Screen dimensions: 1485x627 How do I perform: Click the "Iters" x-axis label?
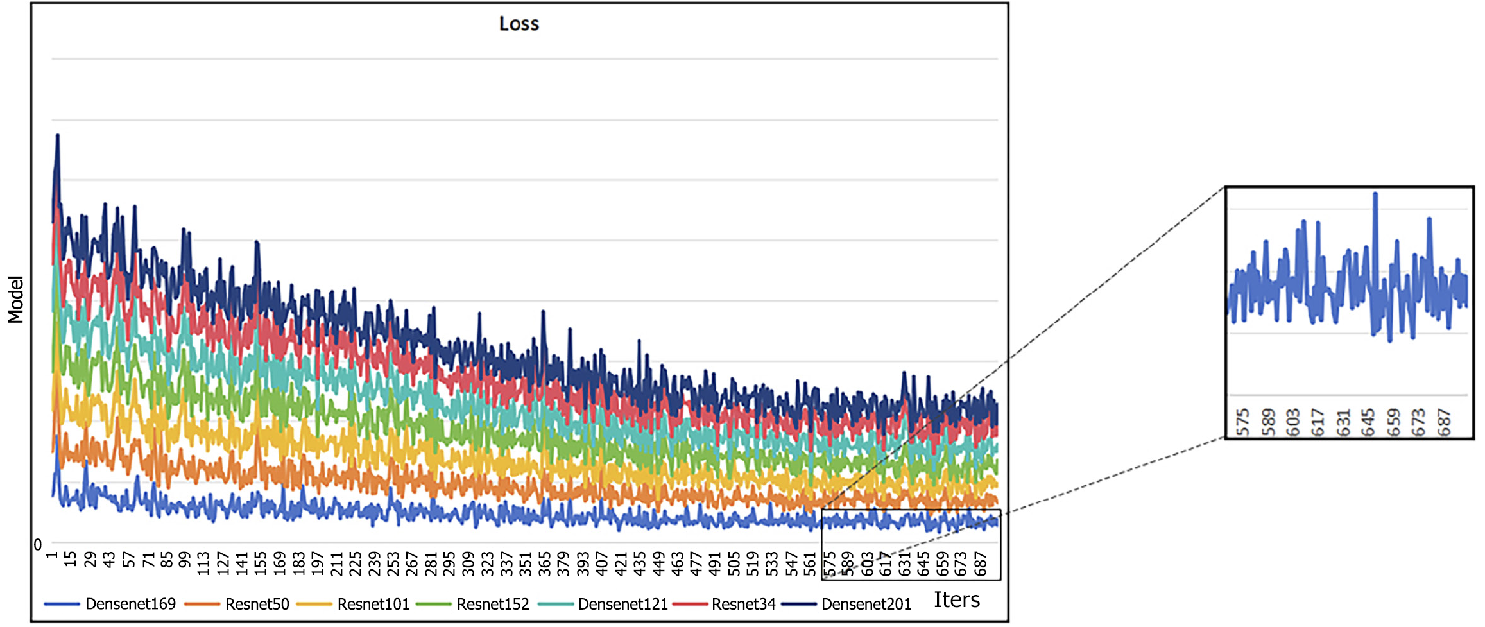pyautogui.click(x=956, y=599)
